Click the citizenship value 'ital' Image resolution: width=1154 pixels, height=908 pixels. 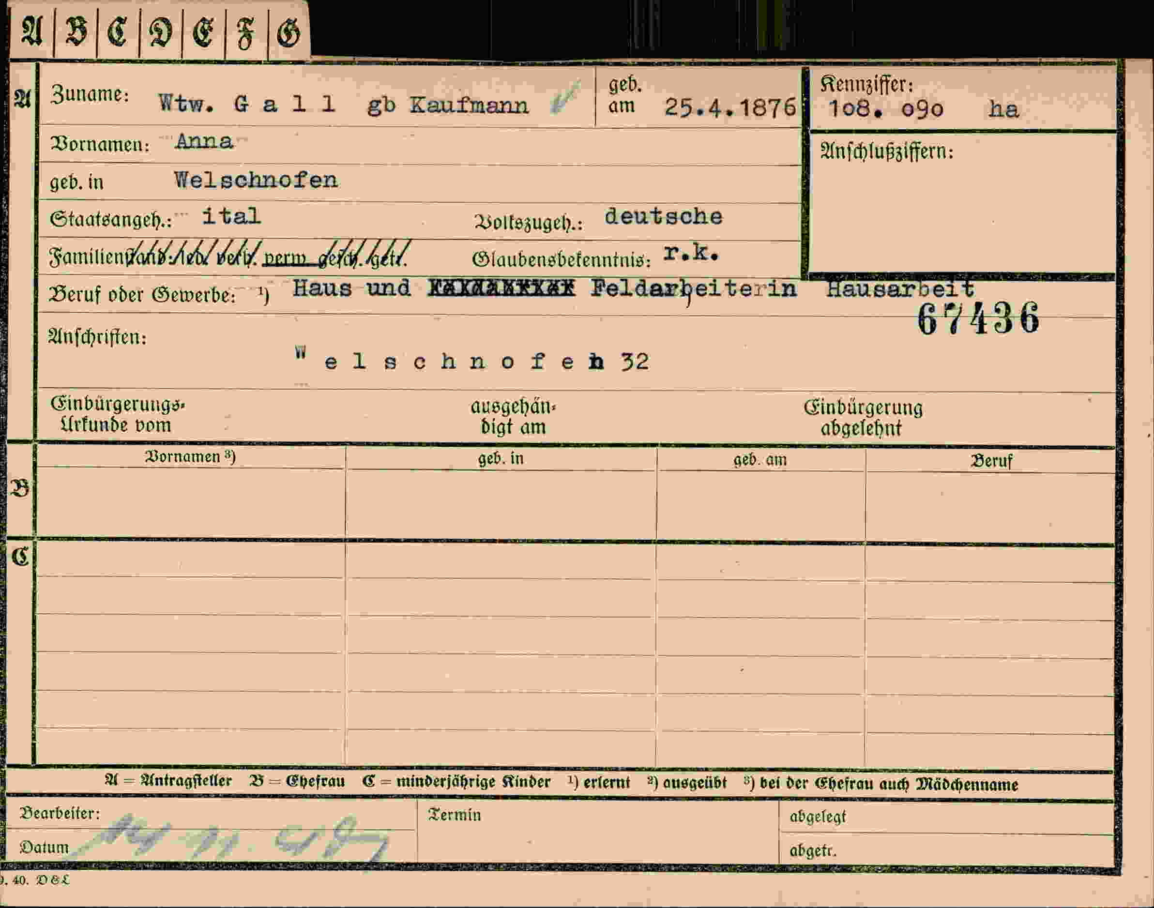[x=231, y=216]
